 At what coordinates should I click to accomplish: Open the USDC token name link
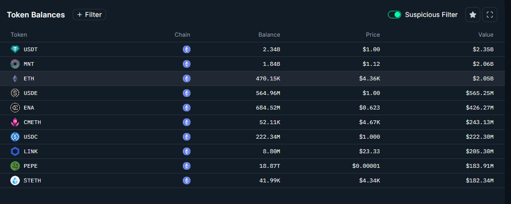pyautogui.click(x=31, y=137)
